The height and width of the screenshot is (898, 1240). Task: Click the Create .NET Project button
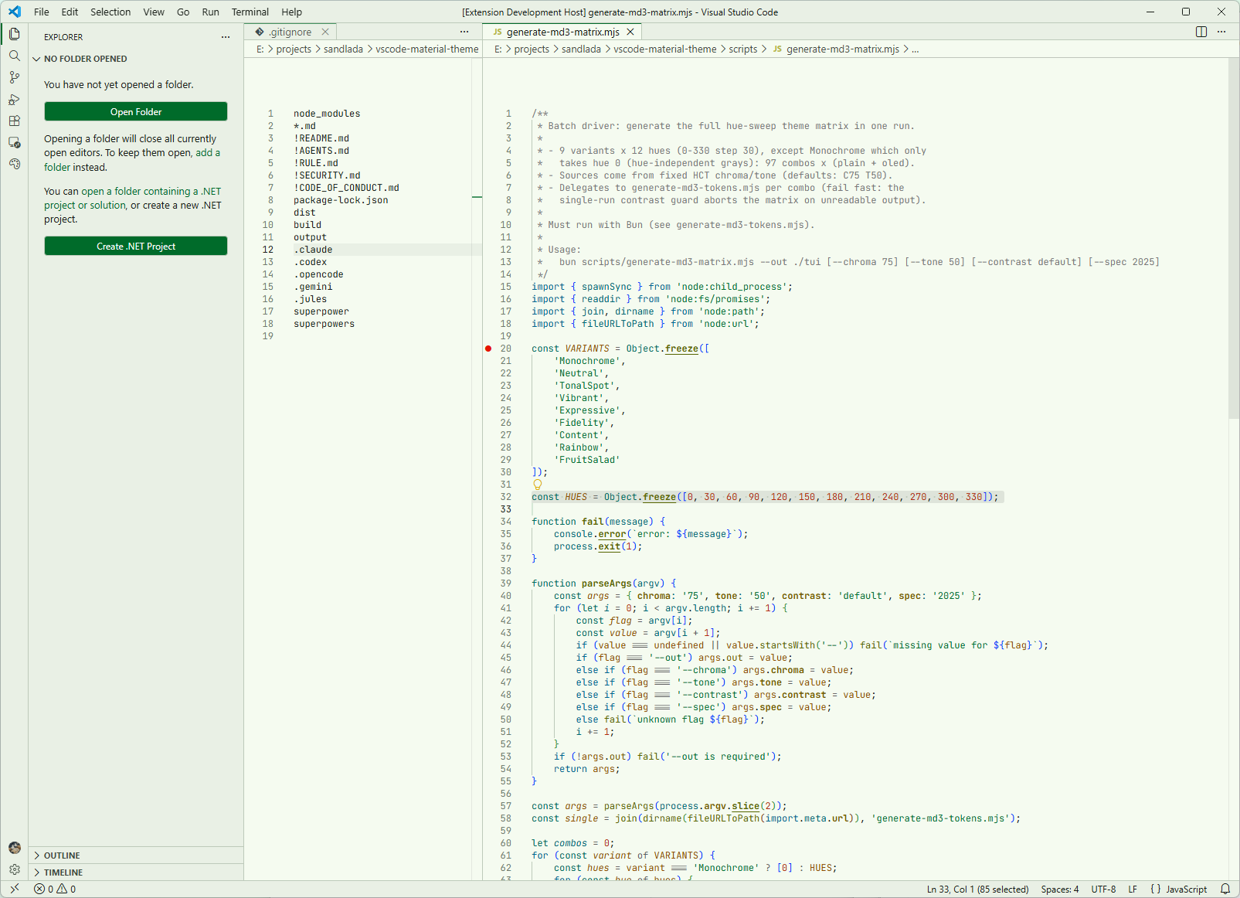136,247
